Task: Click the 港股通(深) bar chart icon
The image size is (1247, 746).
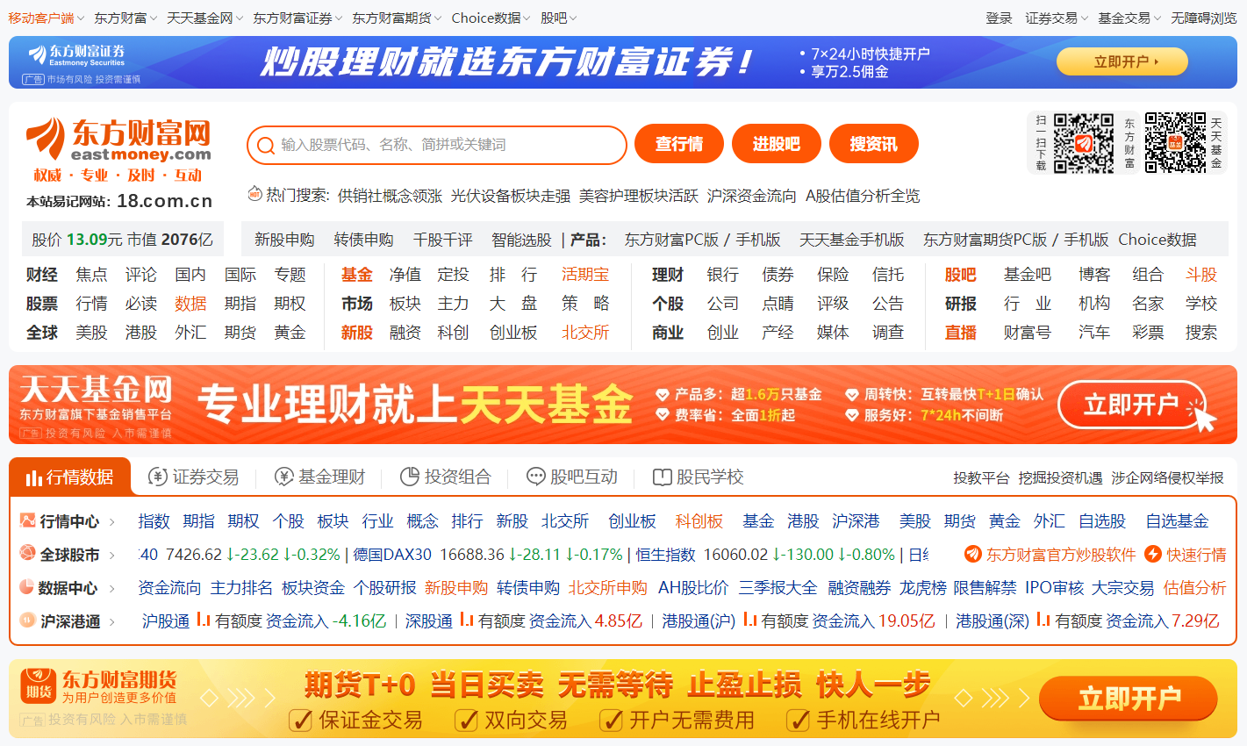Action: pyautogui.click(x=1043, y=620)
